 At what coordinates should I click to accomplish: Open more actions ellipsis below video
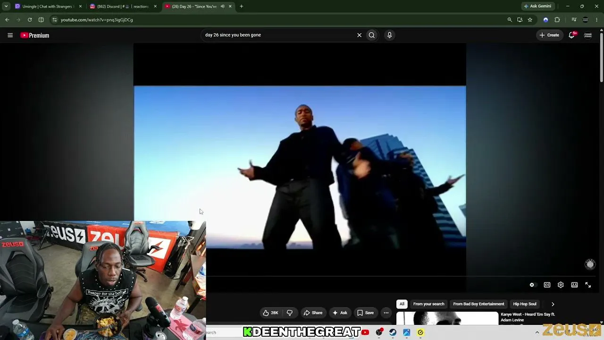click(x=386, y=313)
